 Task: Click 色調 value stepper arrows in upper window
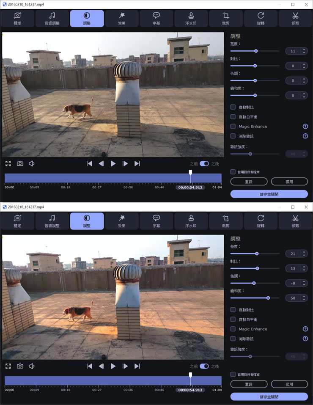tap(304, 80)
